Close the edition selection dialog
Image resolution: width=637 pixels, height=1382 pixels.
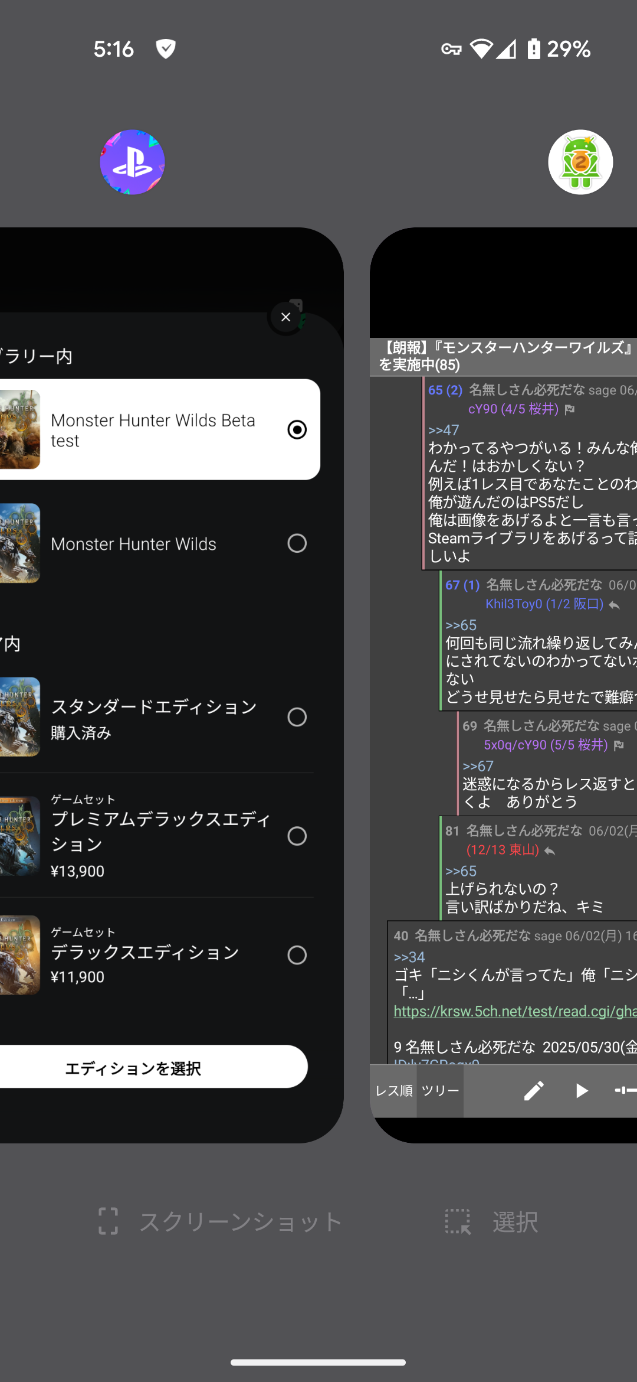[286, 317]
